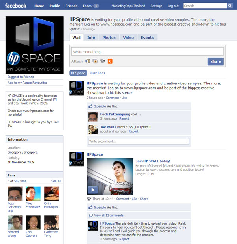Click the thumbs-up icon beside 5 people like this
This screenshot has height=244, width=237.
[x=90, y=207]
